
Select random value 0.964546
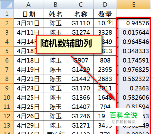(x=133, y=42)
